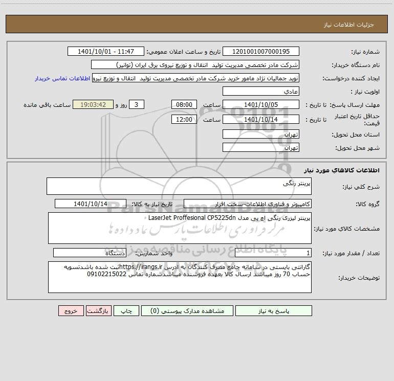This screenshot has width=394, height=381.
Task: Click the label 'واحد شمارش:'
Action: (154, 254)
